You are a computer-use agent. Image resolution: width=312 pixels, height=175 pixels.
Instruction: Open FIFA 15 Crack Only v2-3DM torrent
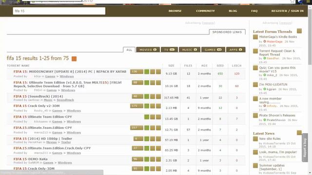37,106
